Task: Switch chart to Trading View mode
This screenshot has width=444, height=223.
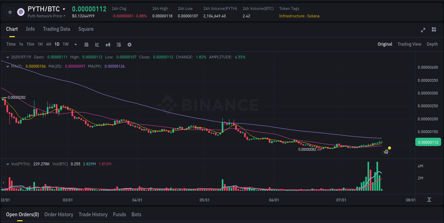Action: (409, 44)
